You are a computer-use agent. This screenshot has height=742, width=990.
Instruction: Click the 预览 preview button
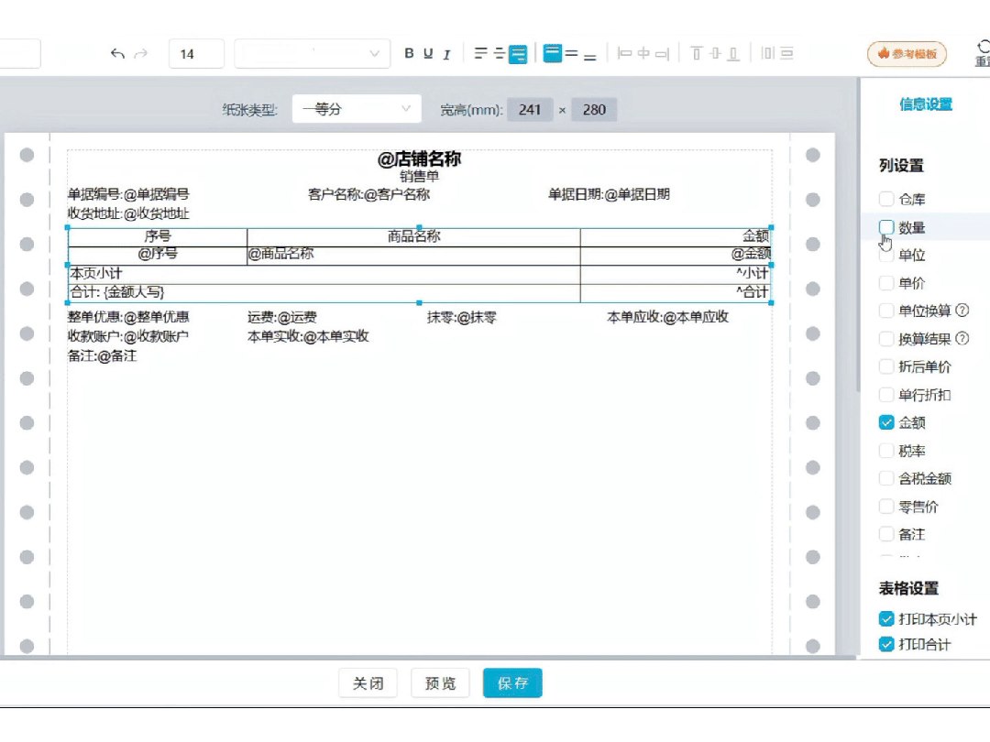[x=440, y=682]
